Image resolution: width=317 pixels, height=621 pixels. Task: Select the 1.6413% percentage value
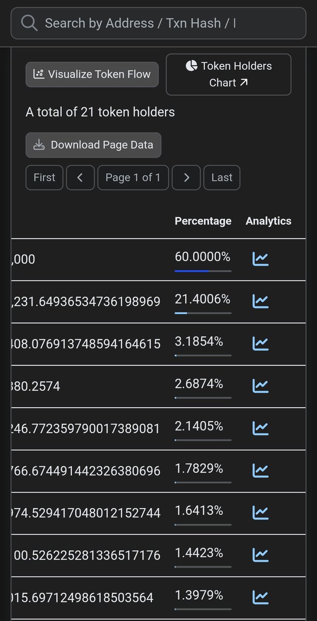(199, 511)
